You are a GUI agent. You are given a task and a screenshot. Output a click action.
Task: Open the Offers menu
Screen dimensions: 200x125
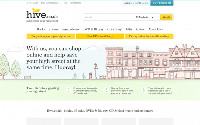pos(140,29)
